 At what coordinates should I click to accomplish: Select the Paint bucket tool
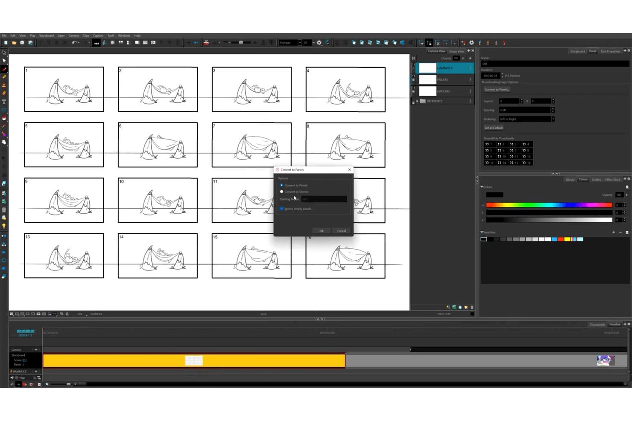[x=4, y=118]
